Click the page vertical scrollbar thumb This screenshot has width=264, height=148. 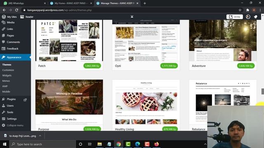tap(262, 91)
